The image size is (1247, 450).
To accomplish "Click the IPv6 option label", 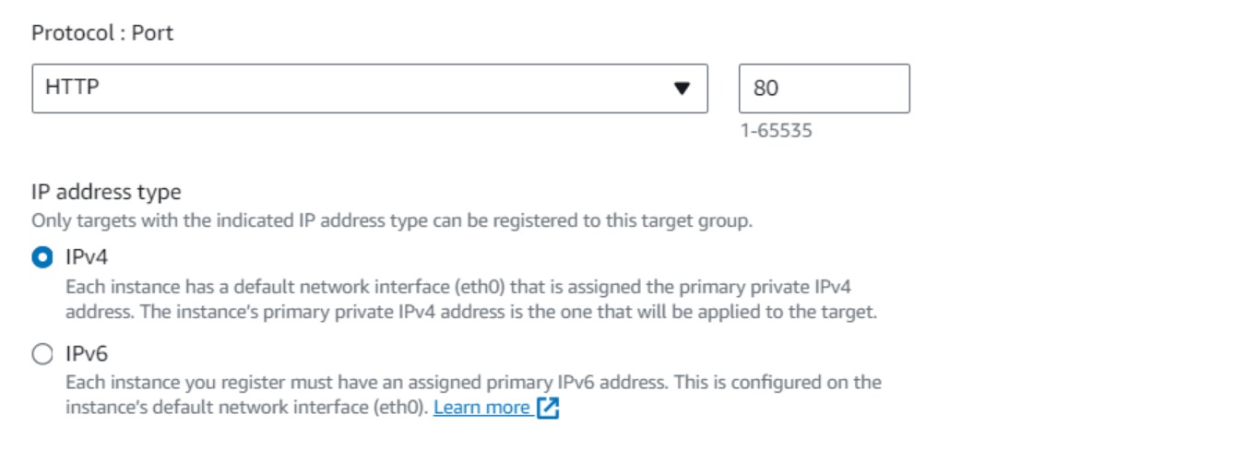I will point(87,354).
